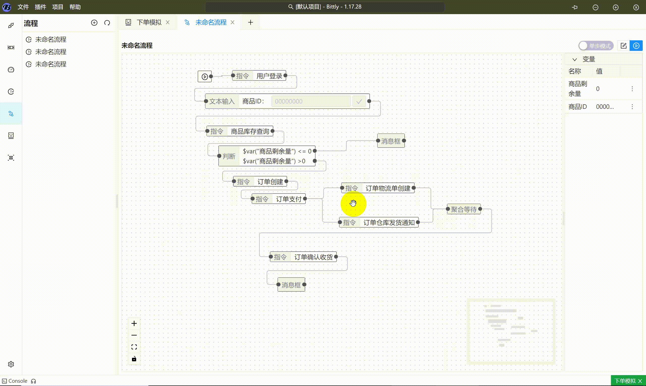Click the edit flow pencil icon
This screenshot has width=646, height=386.
click(x=623, y=46)
